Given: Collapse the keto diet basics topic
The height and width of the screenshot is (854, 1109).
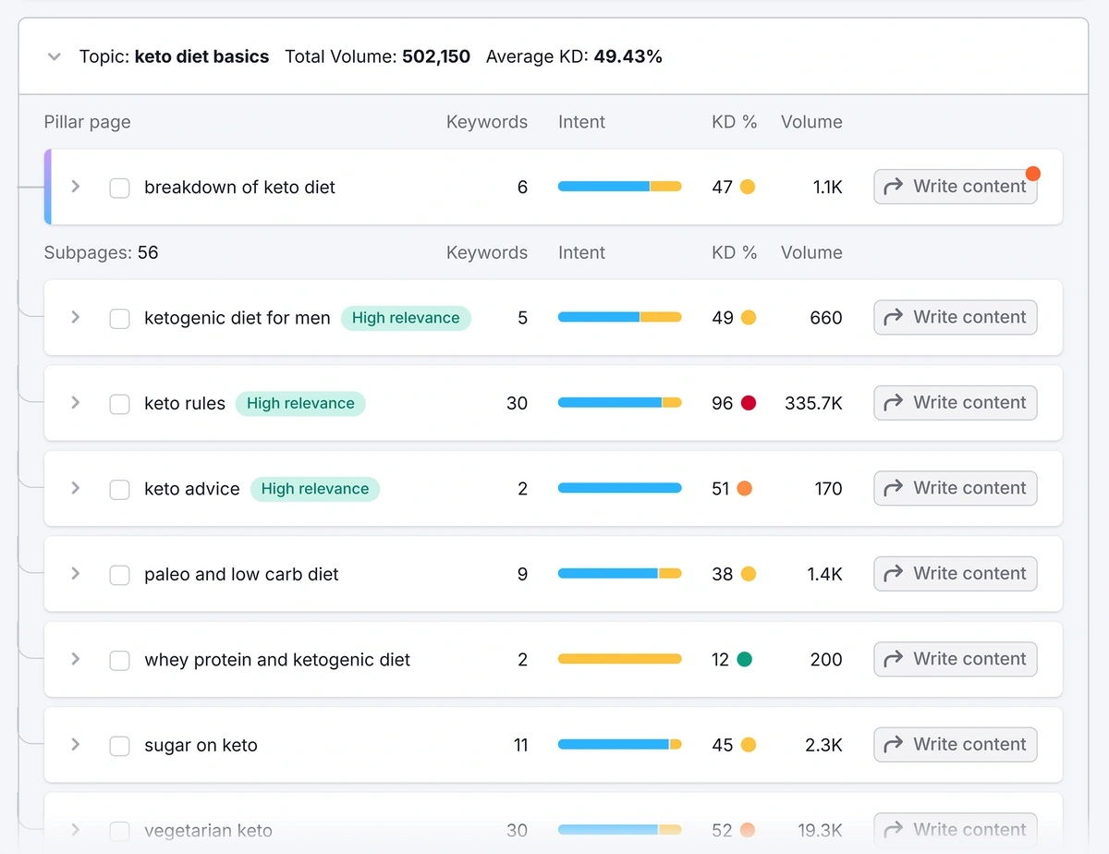Looking at the screenshot, I should click(54, 56).
